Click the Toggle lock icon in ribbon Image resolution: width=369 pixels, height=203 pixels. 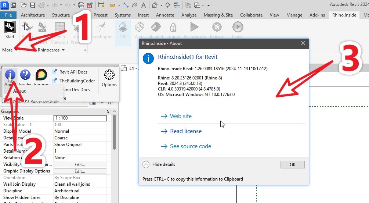click(173, 27)
